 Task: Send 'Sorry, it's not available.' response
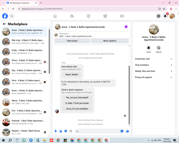point(77,109)
